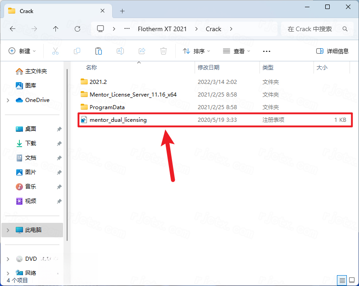The image size is (359, 286).
Task: Click the PC monitor icon in address bar
Action: 100,29
